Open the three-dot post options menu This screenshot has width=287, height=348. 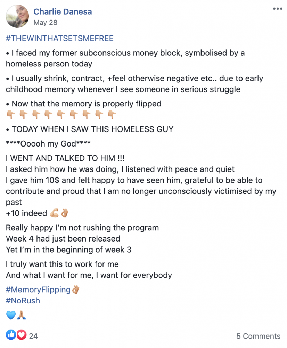278,9
